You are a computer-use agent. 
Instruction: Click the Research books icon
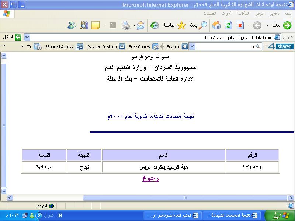[84, 25]
